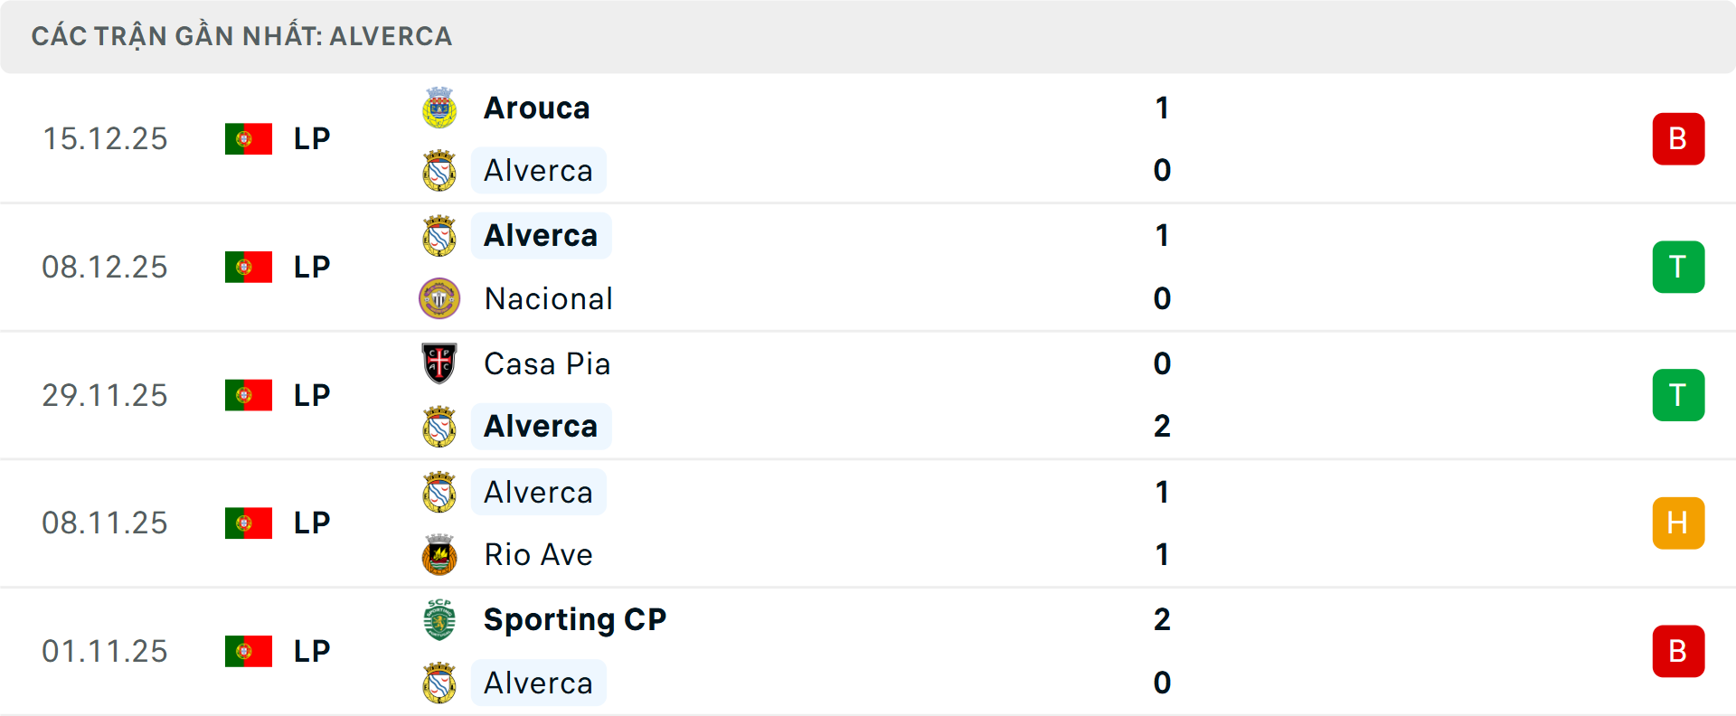Open the Sporting CP team link
The height and width of the screenshot is (716, 1736).
coord(575,619)
